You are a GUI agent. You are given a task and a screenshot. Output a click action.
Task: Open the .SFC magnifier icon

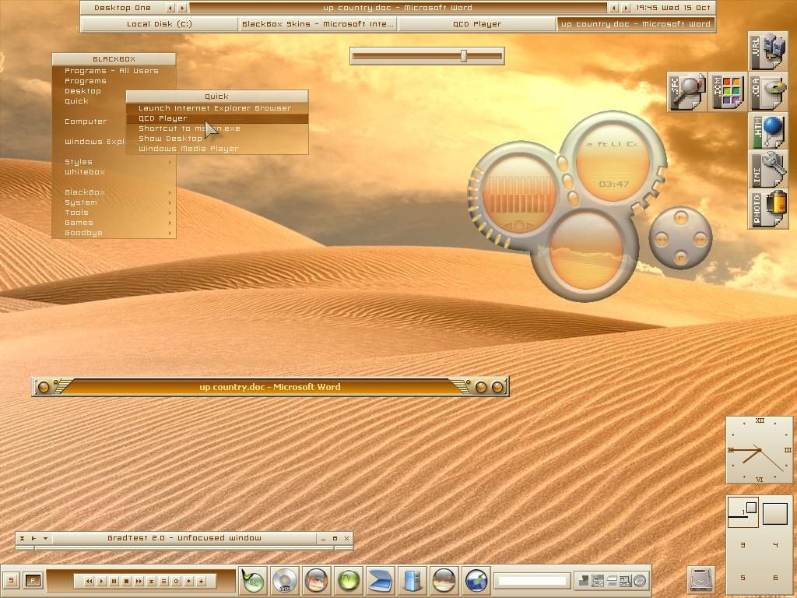coord(687,92)
